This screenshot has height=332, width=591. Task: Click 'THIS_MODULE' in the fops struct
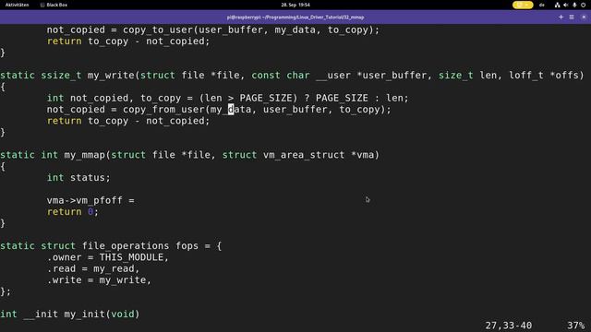tap(131, 257)
